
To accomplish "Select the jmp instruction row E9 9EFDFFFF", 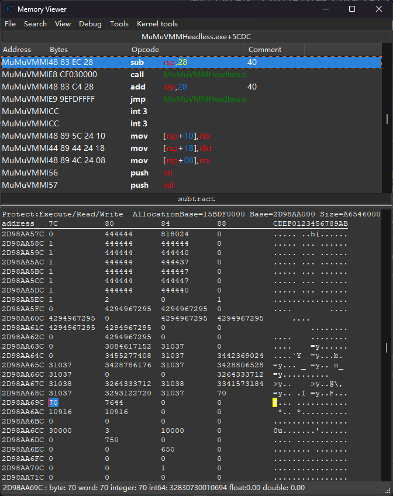I will pyautogui.click(x=191, y=99).
